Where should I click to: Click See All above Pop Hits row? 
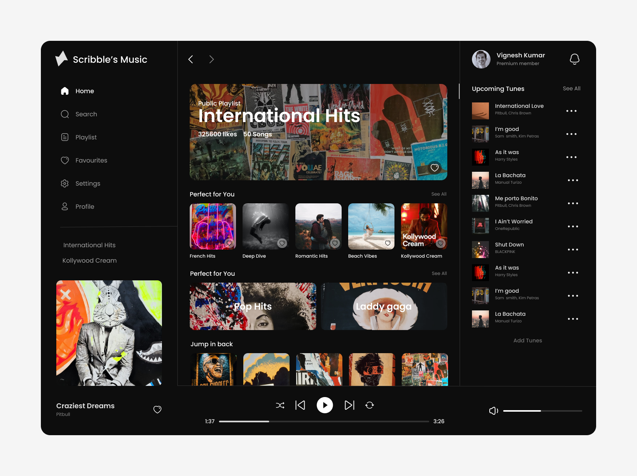(439, 273)
